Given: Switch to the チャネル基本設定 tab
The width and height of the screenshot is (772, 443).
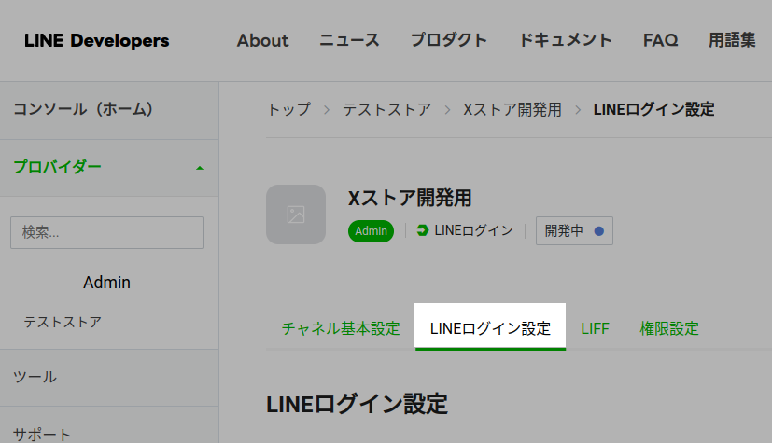Looking at the screenshot, I should pos(341,328).
